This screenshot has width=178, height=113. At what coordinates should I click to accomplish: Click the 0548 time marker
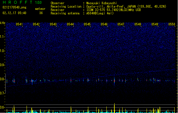click(x=138, y=24)
